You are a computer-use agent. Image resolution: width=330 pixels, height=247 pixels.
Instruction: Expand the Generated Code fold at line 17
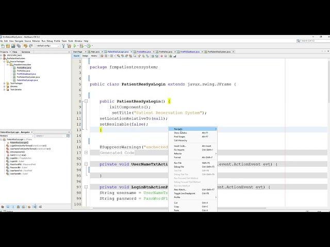click(x=86, y=153)
